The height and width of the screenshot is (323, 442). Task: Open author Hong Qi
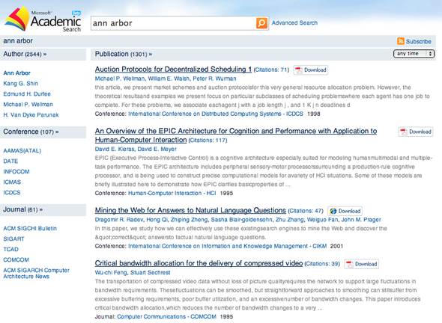[x=157, y=220]
